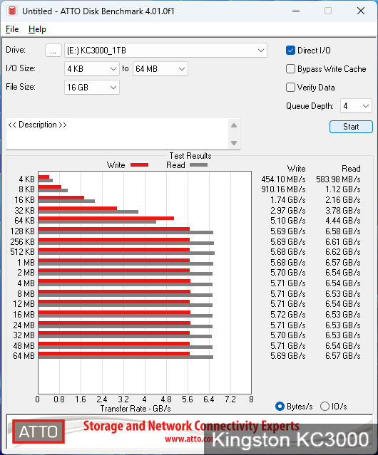
Task: Enable Bypass Write Cache checkbox
Action: (x=290, y=69)
